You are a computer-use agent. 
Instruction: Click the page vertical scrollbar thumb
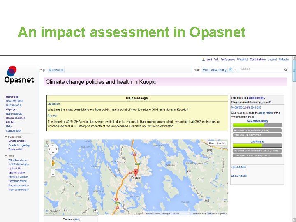pos(294,70)
